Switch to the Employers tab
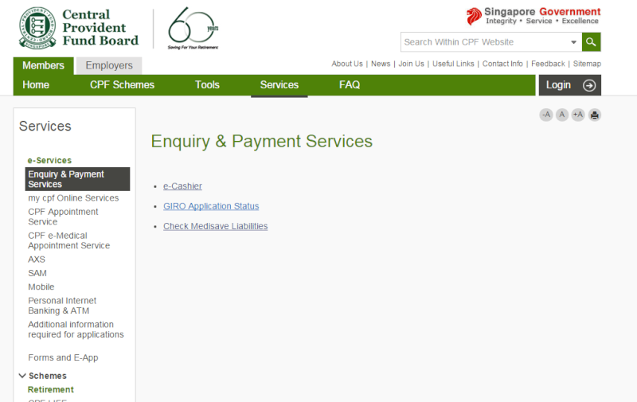637x402 pixels. coord(109,66)
